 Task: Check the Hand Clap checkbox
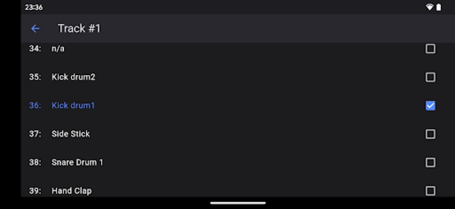point(430,191)
